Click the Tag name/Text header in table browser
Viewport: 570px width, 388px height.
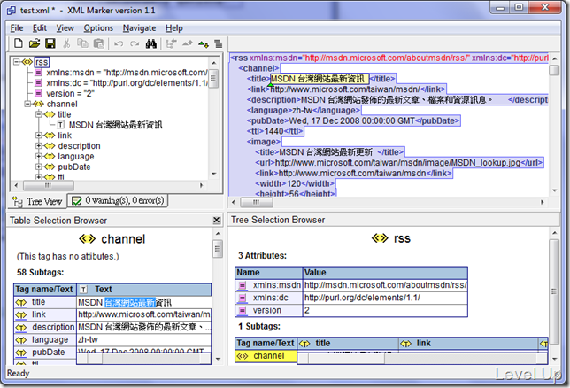[45, 290]
